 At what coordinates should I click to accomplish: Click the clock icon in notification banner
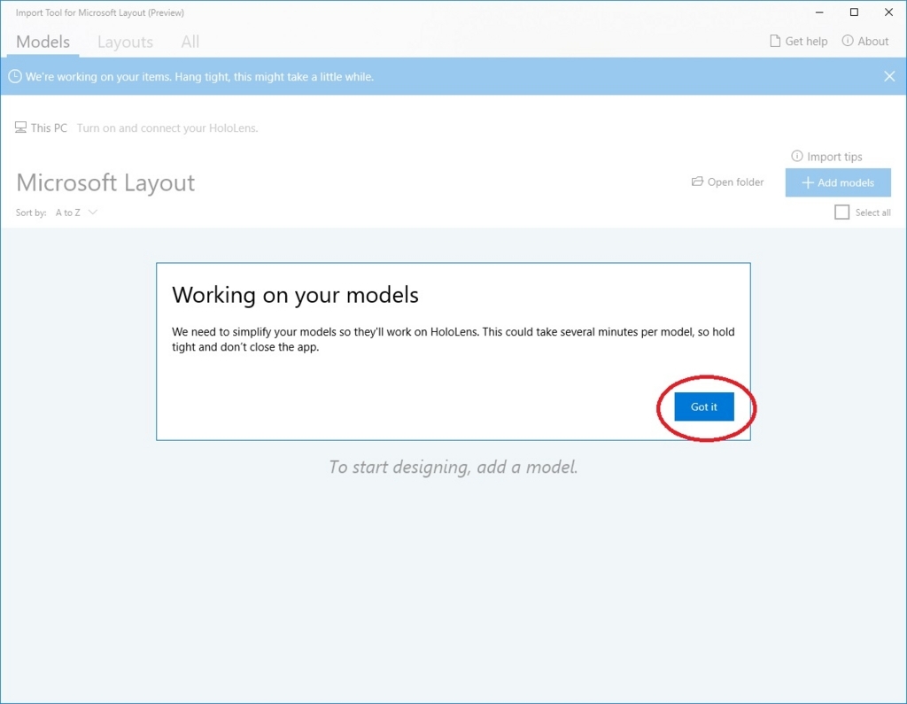[15, 76]
